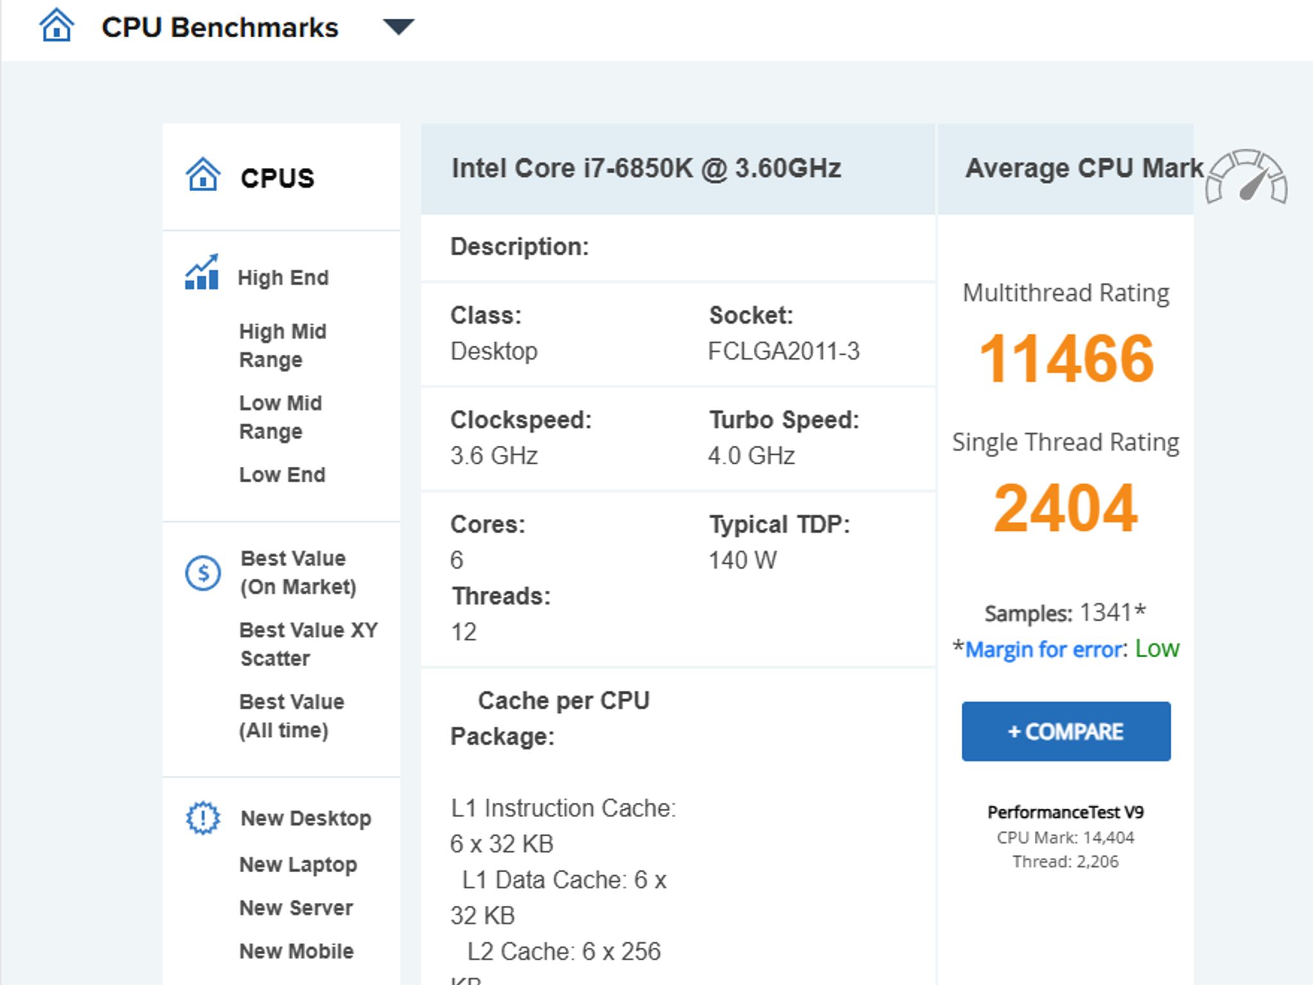Viewport: 1313px width, 985px height.
Task: Open the CPU Benchmarks title
Action: tap(220, 28)
